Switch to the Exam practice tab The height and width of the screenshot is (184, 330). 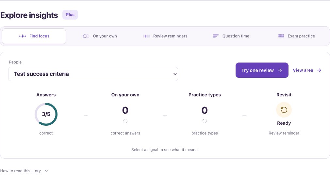(x=297, y=36)
